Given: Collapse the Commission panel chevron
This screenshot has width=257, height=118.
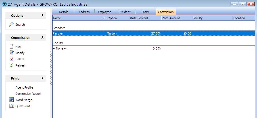Looking at the screenshot, I should click(42, 38).
